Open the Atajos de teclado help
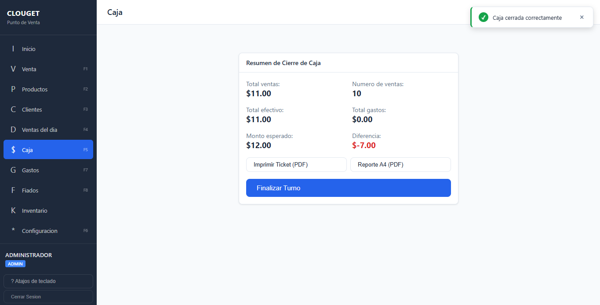 [48, 281]
